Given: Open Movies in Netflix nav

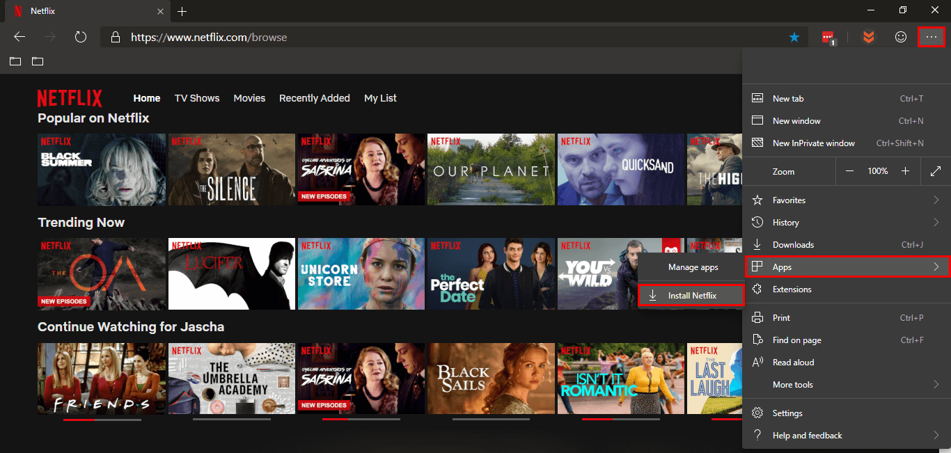Looking at the screenshot, I should click(x=249, y=98).
